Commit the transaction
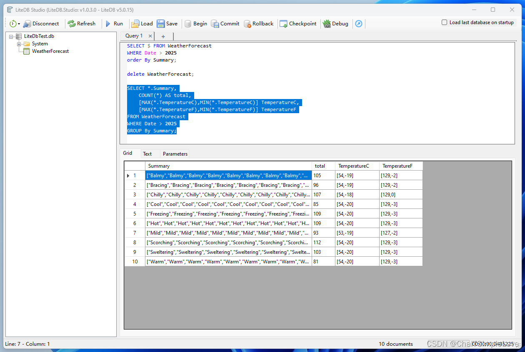The width and height of the screenshot is (525, 352). click(x=225, y=24)
